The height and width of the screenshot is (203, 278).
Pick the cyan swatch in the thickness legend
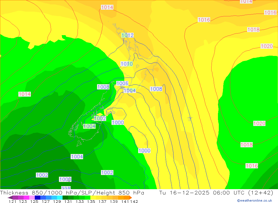60,197
